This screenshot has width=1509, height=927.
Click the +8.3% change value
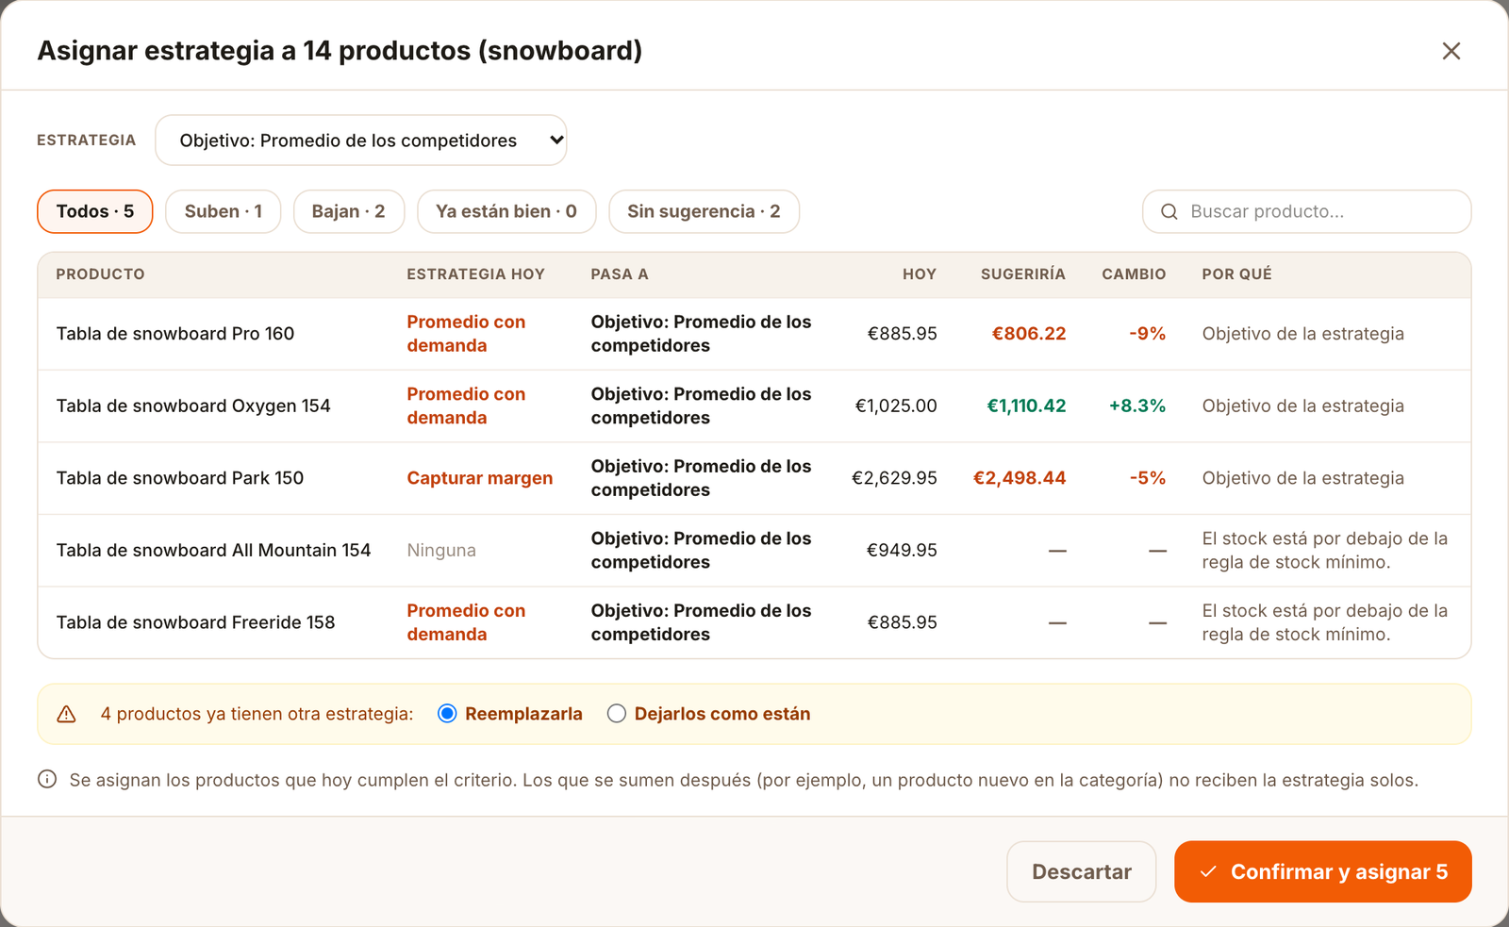1136,406
